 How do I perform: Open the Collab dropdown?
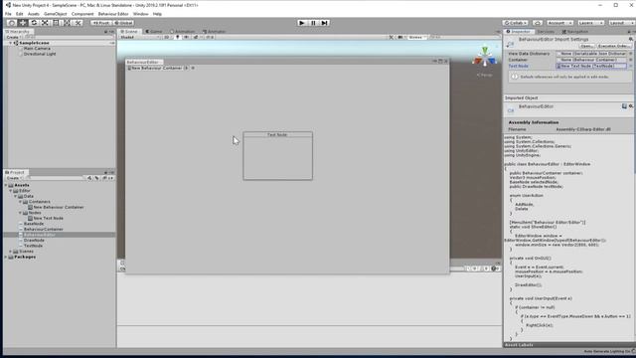pyautogui.click(x=516, y=23)
